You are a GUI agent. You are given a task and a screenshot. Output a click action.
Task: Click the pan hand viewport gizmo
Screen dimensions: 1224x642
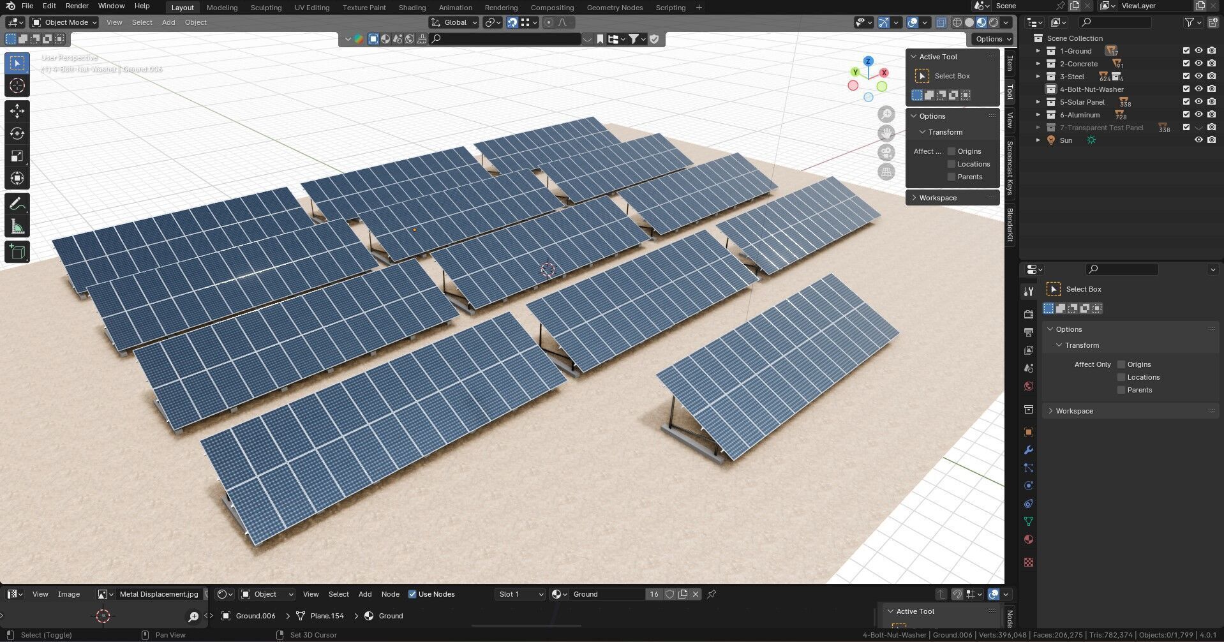tap(886, 133)
